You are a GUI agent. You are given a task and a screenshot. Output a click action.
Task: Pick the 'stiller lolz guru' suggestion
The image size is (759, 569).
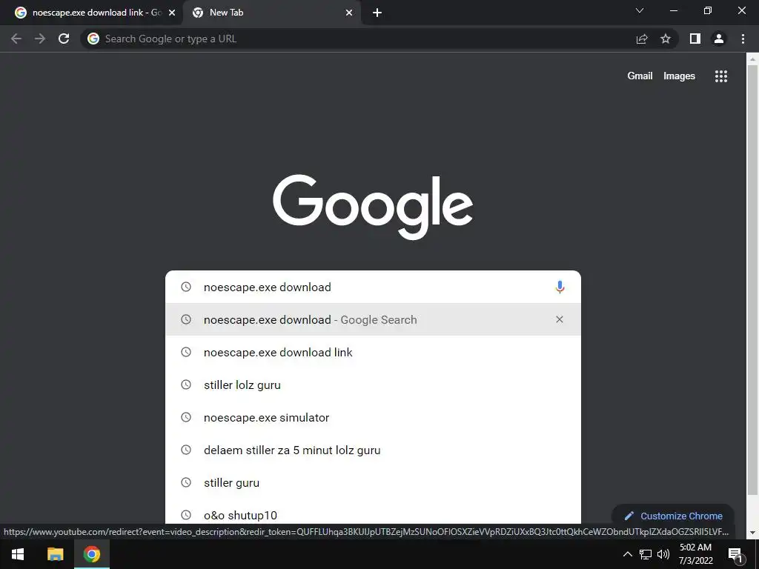tap(373, 385)
